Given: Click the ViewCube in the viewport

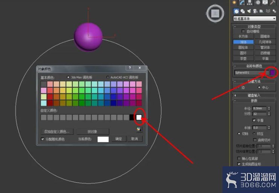Looking at the screenshot, I should click(215, 14).
